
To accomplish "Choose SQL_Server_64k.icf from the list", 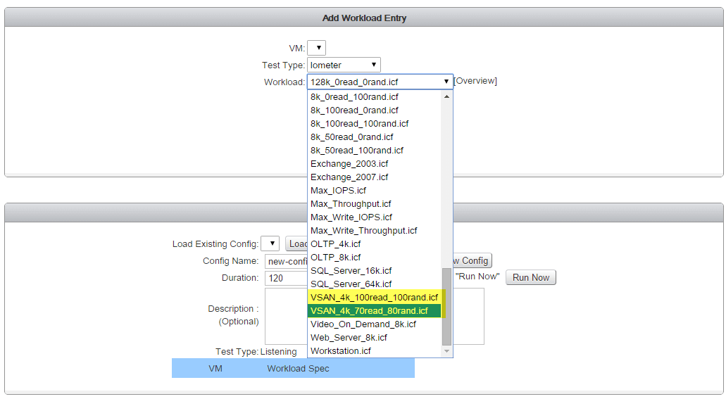I will tap(375, 284).
